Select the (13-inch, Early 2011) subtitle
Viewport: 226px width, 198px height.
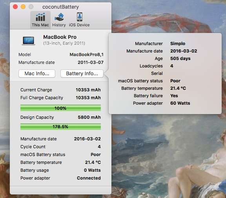[64, 43]
